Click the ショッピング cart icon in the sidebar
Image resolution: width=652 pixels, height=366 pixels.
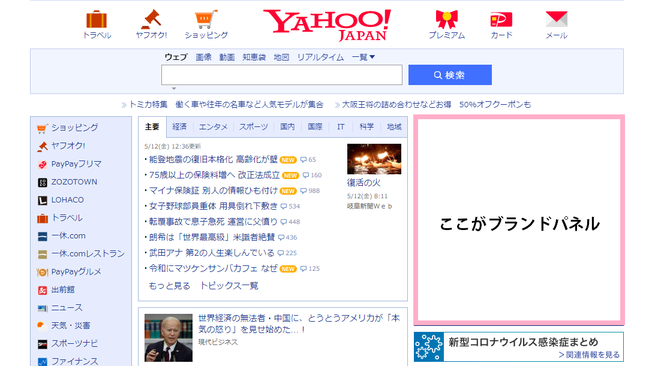click(x=43, y=128)
